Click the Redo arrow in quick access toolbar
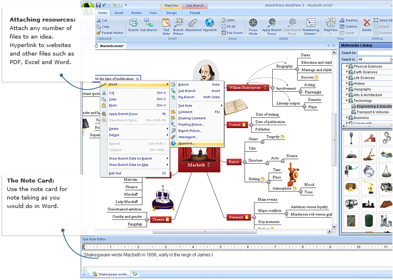The image size is (393, 280). click(115, 5)
